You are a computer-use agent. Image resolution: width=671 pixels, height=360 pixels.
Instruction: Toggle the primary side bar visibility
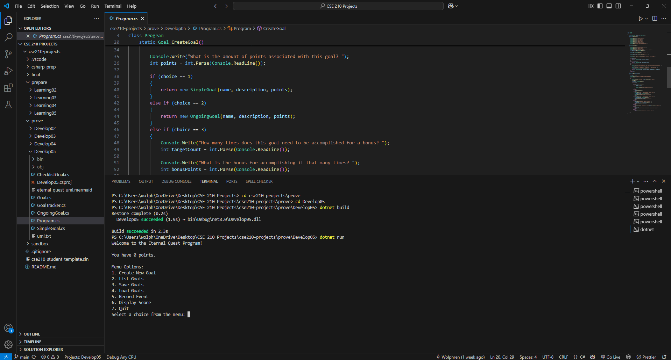tap(600, 6)
